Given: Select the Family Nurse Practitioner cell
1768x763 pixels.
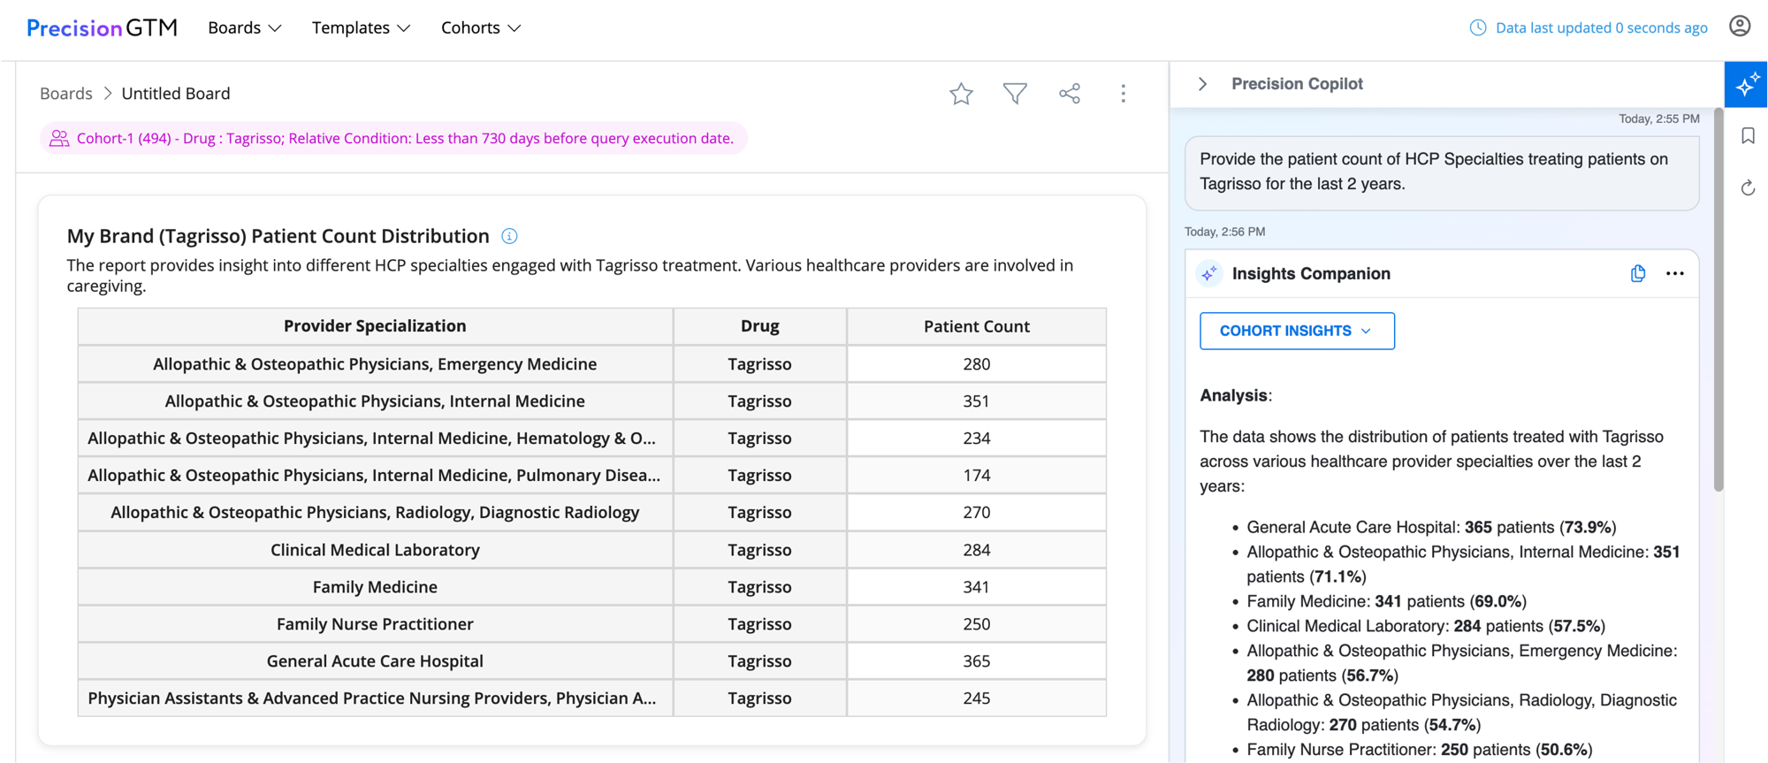Looking at the screenshot, I should click(375, 623).
